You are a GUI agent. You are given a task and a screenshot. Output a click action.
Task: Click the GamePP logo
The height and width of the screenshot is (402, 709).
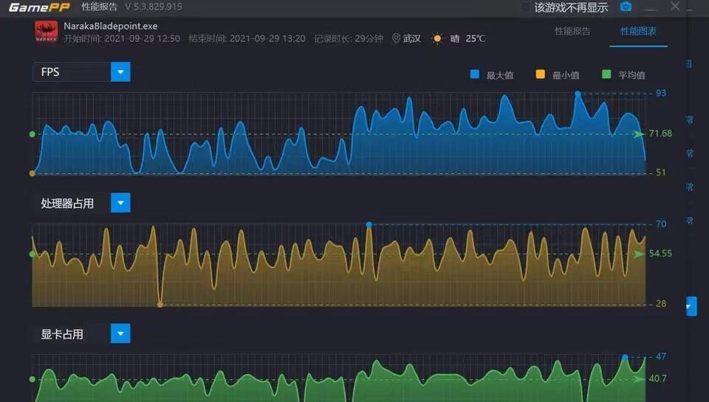coord(39,7)
